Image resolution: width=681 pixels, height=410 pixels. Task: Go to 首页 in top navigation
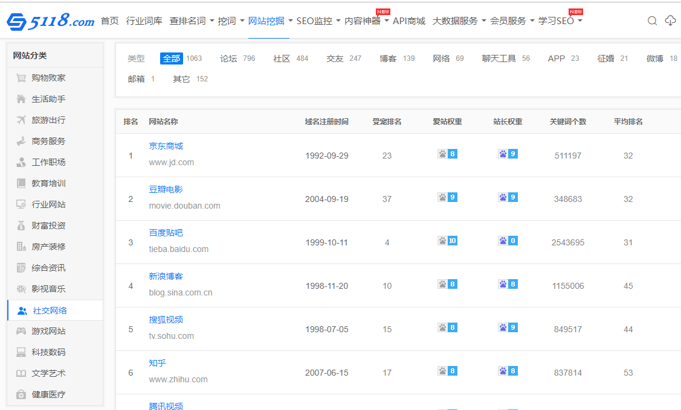click(109, 21)
